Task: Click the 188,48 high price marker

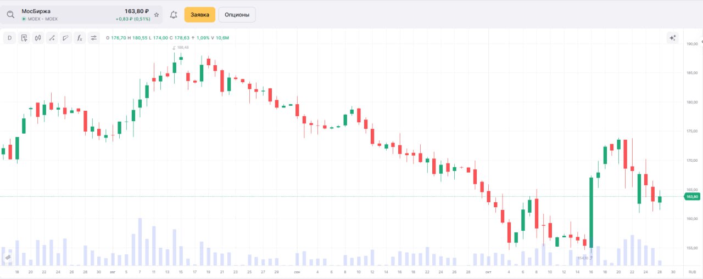Action: click(182, 48)
